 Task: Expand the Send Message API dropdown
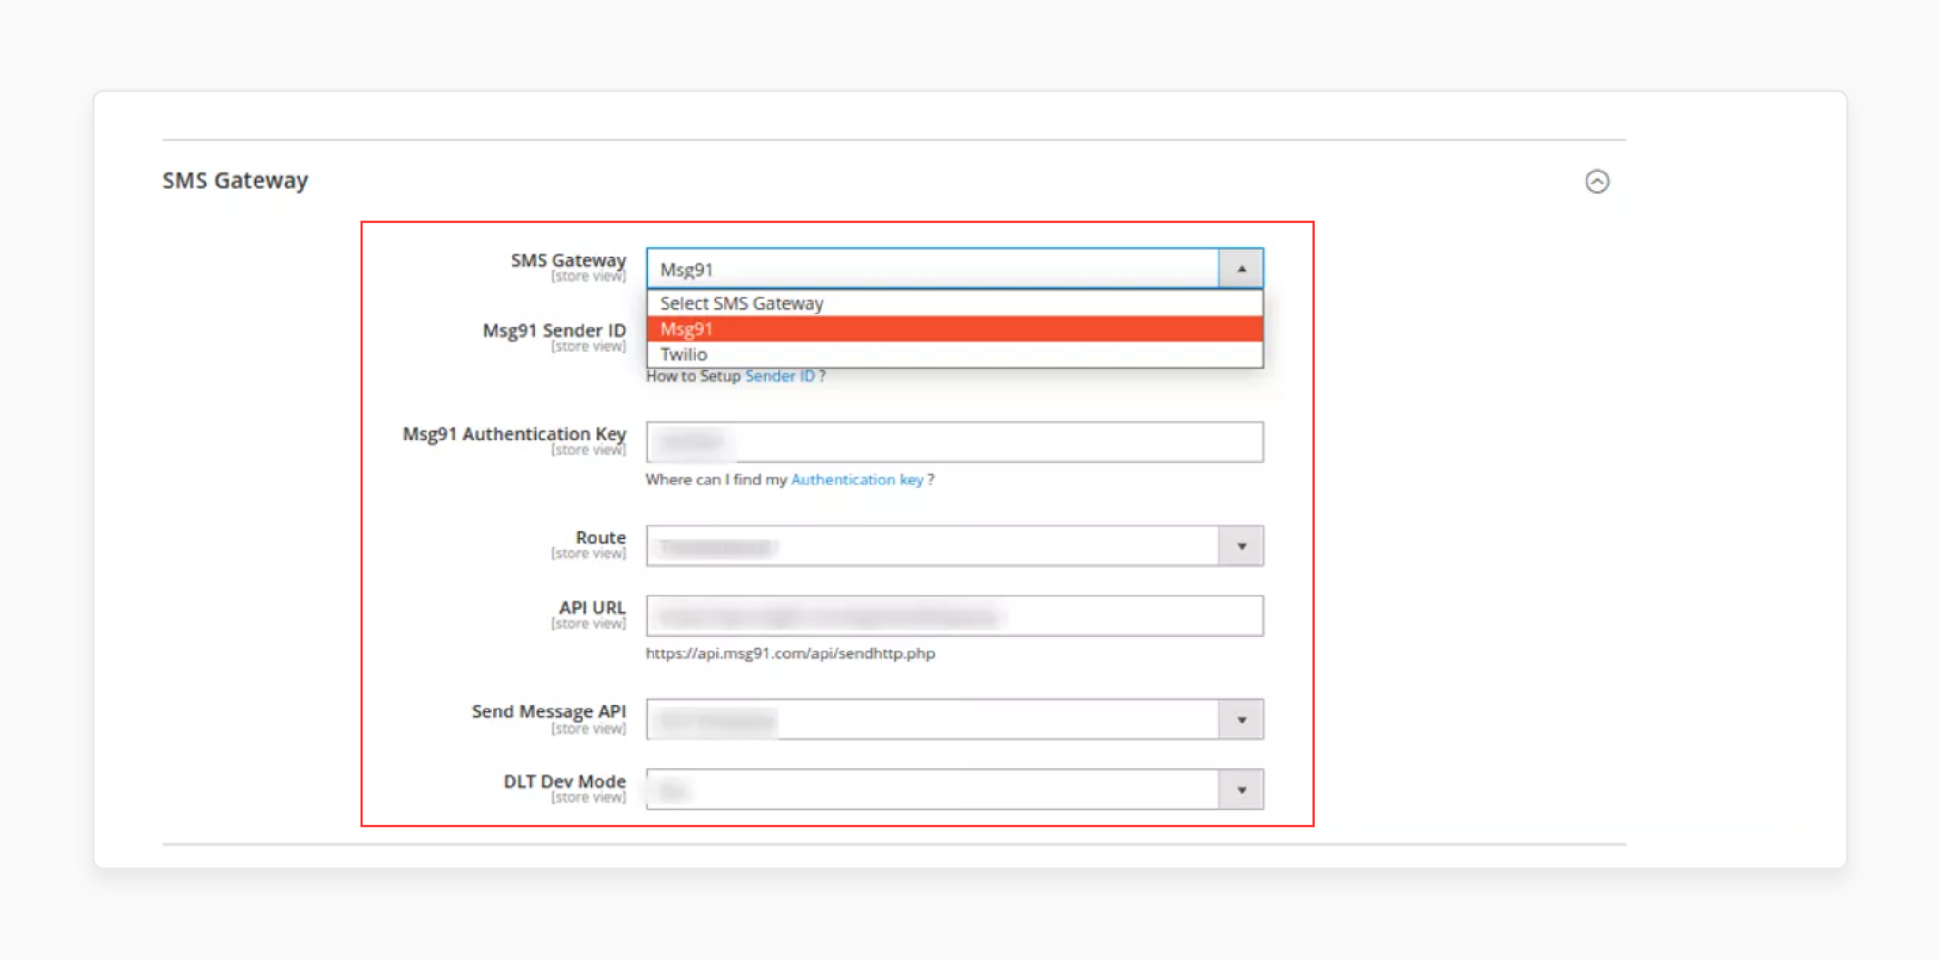pos(954,720)
